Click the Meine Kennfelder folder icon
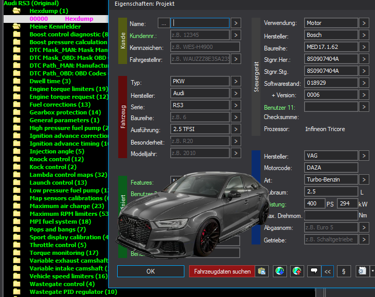This screenshot has width=375, height=297. click(17, 26)
